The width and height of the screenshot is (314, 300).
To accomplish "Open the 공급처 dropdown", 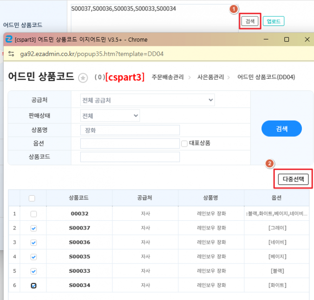I will pyautogui.click(x=147, y=100).
